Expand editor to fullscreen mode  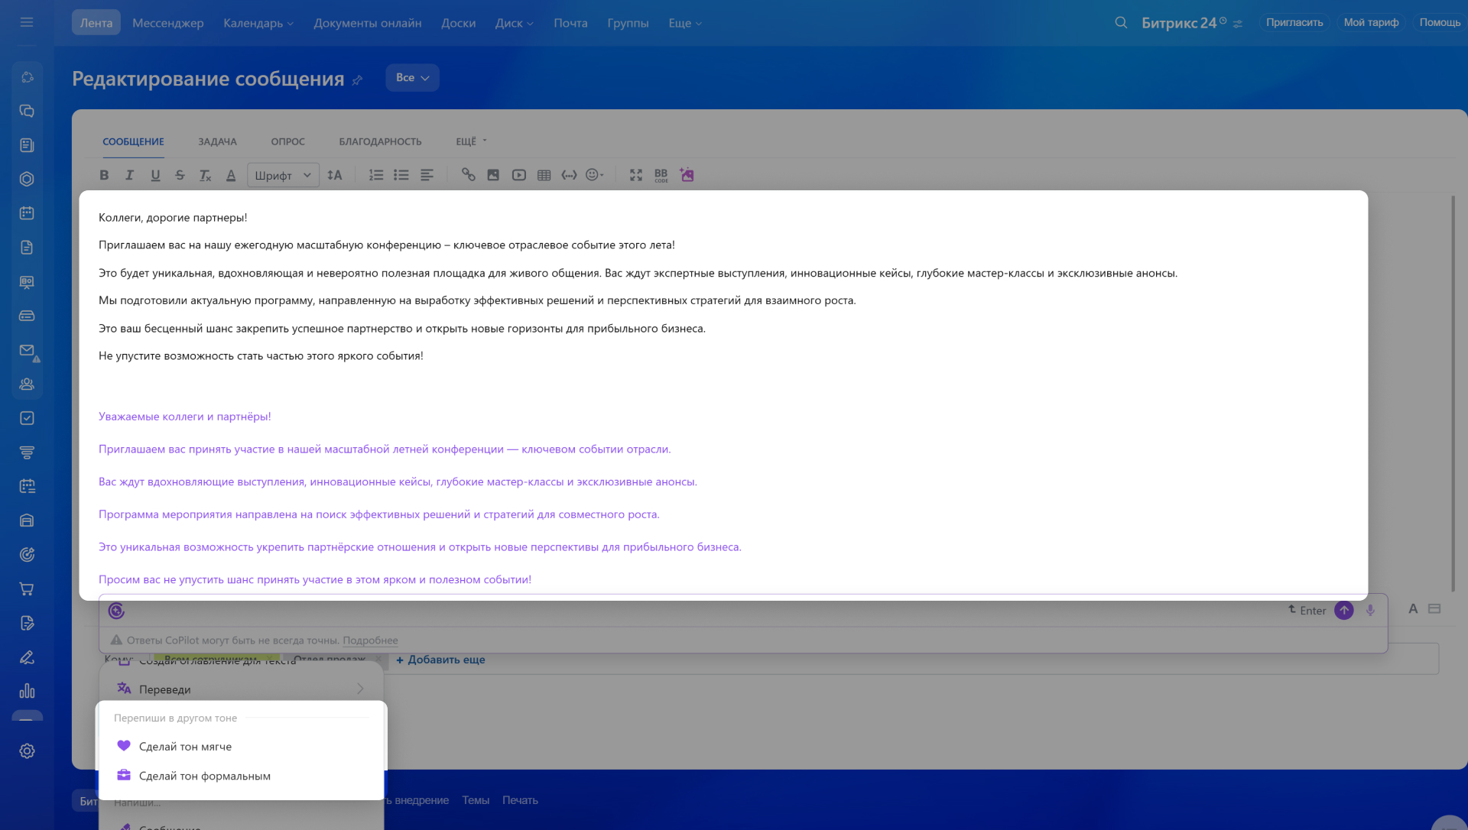point(635,175)
